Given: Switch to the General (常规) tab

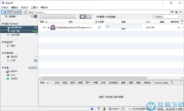Looking at the screenshot, I should tap(42, 83).
